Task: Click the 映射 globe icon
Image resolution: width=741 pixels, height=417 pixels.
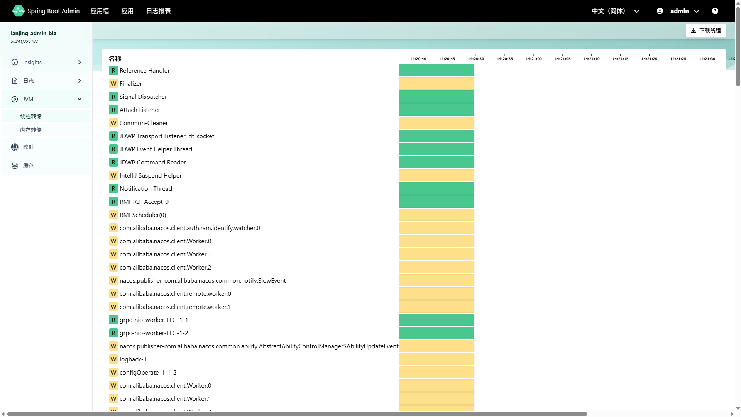Action: pos(15,147)
